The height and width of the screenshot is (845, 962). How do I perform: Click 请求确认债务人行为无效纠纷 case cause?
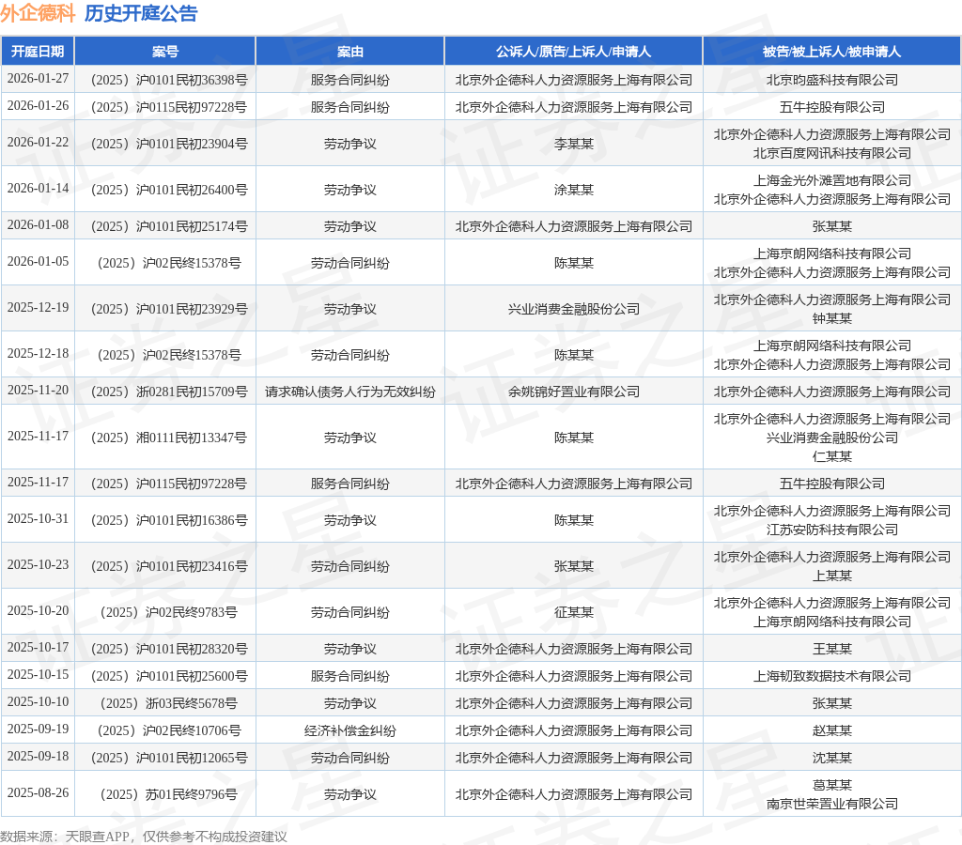(x=349, y=392)
